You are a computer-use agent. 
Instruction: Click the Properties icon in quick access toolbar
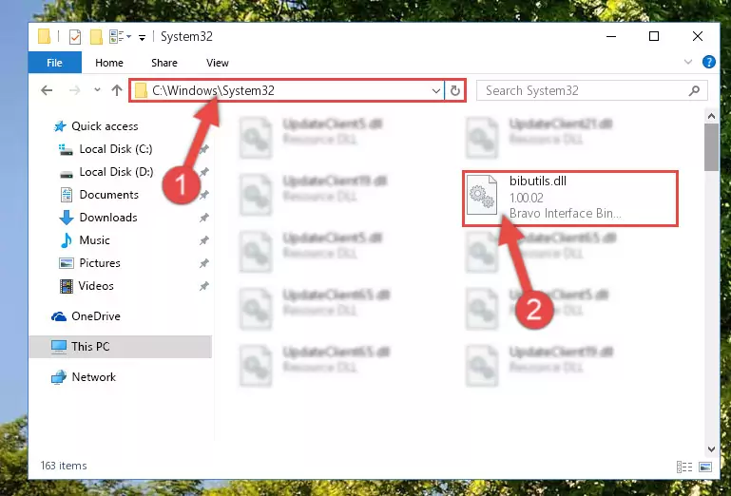coord(74,36)
